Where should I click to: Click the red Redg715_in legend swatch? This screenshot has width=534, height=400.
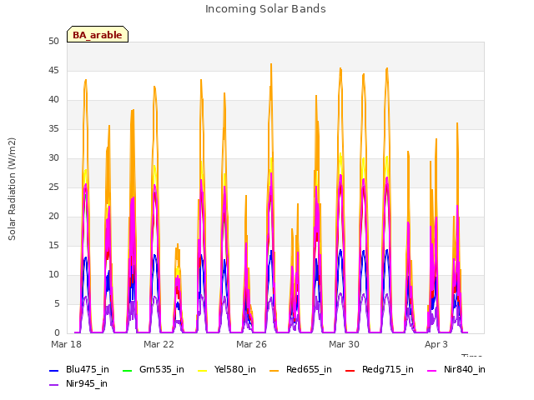point(350,370)
